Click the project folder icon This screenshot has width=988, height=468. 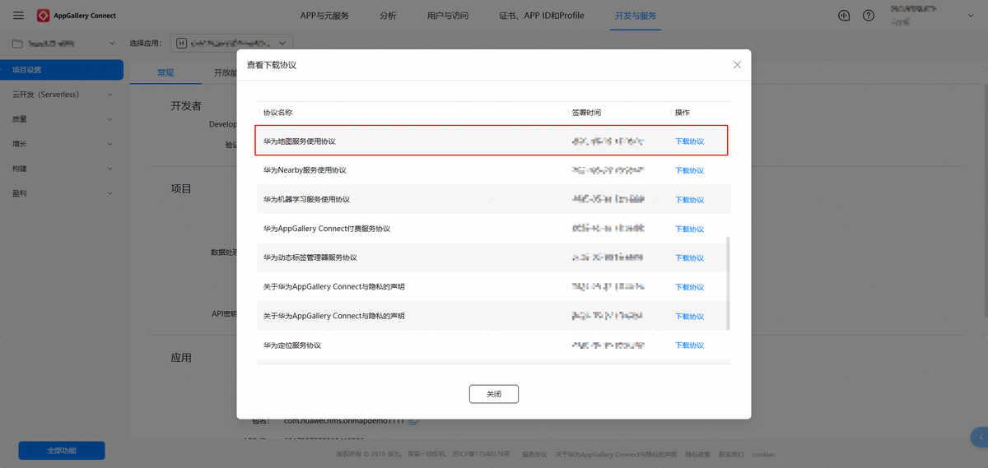click(17, 43)
